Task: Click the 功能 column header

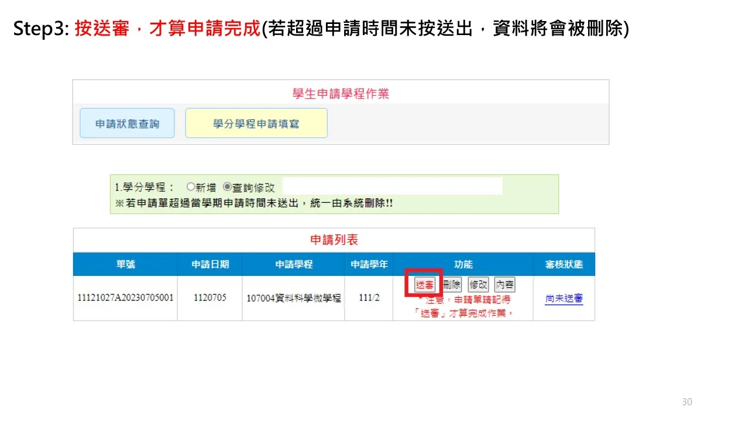Action: (x=463, y=264)
